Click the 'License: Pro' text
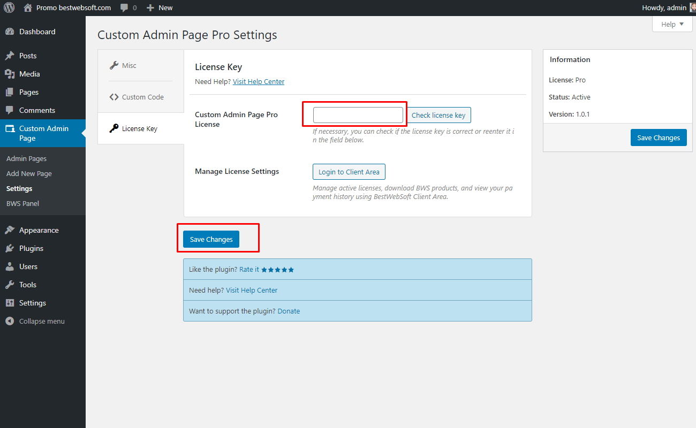The width and height of the screenshot is (696, 428). (x=568, y=80)
